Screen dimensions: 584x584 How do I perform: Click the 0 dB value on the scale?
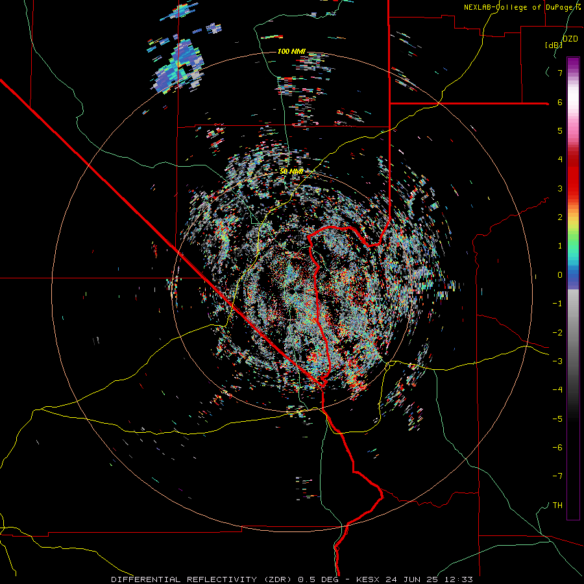click(x=560, y=275)
